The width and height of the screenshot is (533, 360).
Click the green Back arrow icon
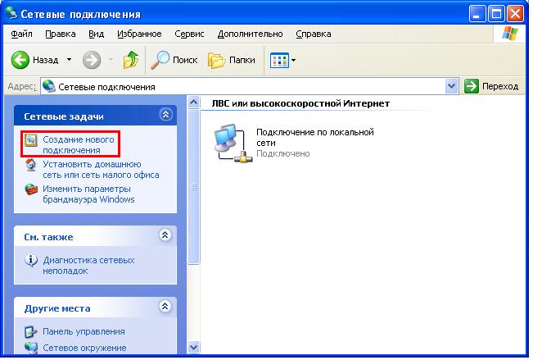tap(20, 60)
